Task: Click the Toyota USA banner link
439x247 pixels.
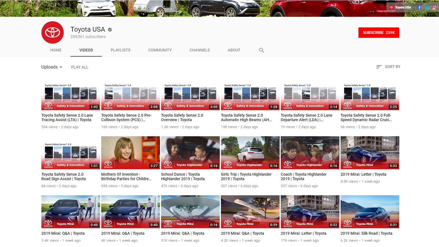Action: point(400,8)
